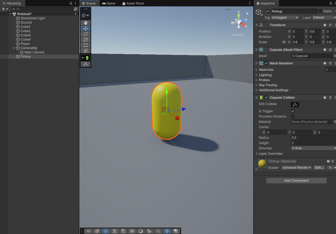336x234 pixels.
Task: Open the Tag dropdown showing Untagged
Action: point(285,18)
